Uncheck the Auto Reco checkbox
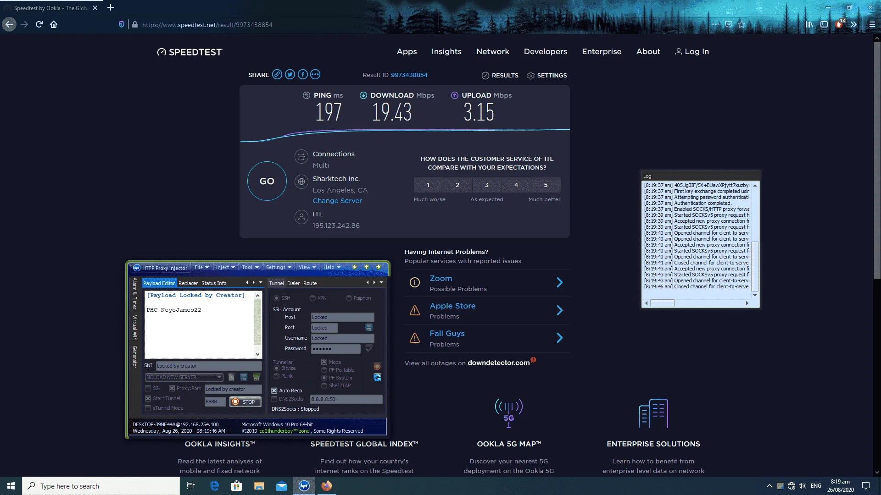This screenshot has height=495, width=881. tap(274, 390)
